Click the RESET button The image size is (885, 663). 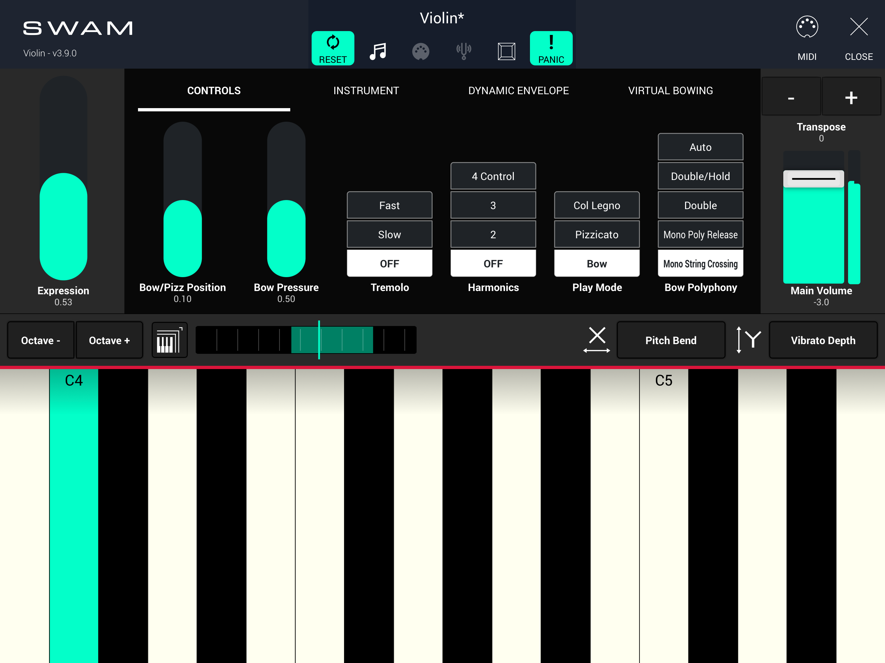pos(333,48)
